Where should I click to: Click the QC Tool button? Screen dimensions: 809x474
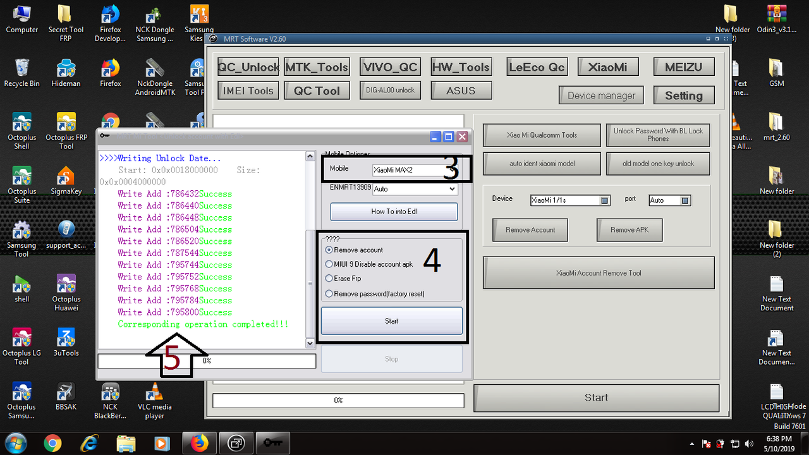tap(317, 91)
